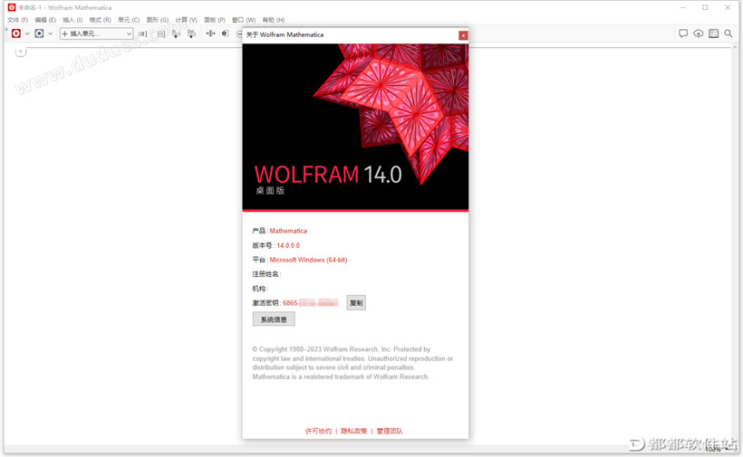Click the Mathematica product name text
This screenshot has width=743, height=457.
[288, 231]
